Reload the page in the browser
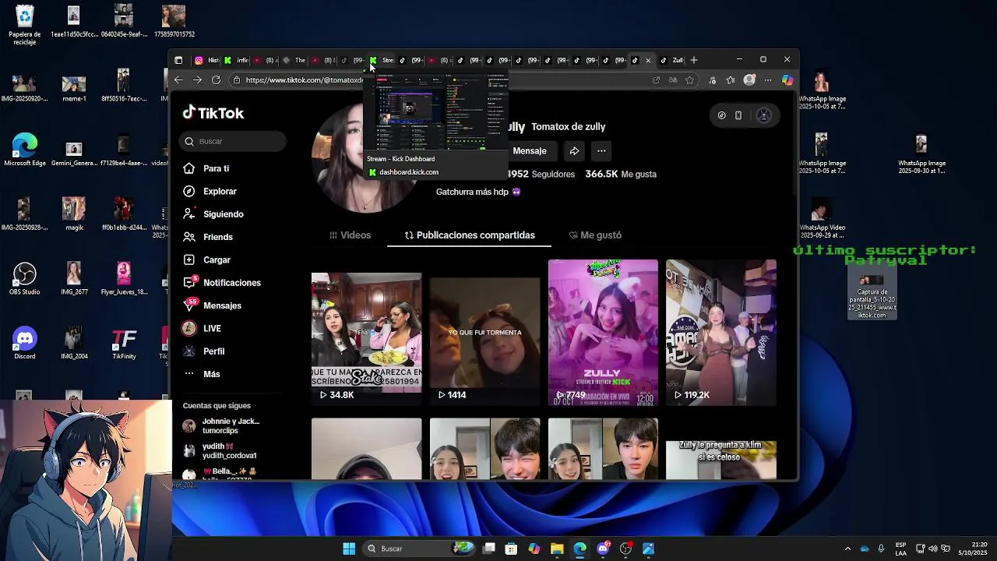This screenshot has width=997, height=561. tap(216, 80)
